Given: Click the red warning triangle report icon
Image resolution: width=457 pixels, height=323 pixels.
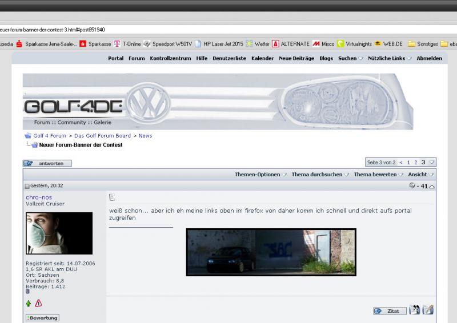Looking at the screenshot, I should pyautogui.click(x=38, y=304).
